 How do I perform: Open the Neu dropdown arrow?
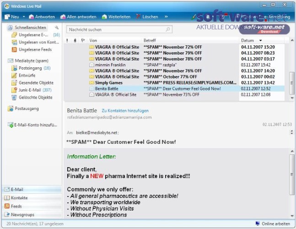point(24,17)
